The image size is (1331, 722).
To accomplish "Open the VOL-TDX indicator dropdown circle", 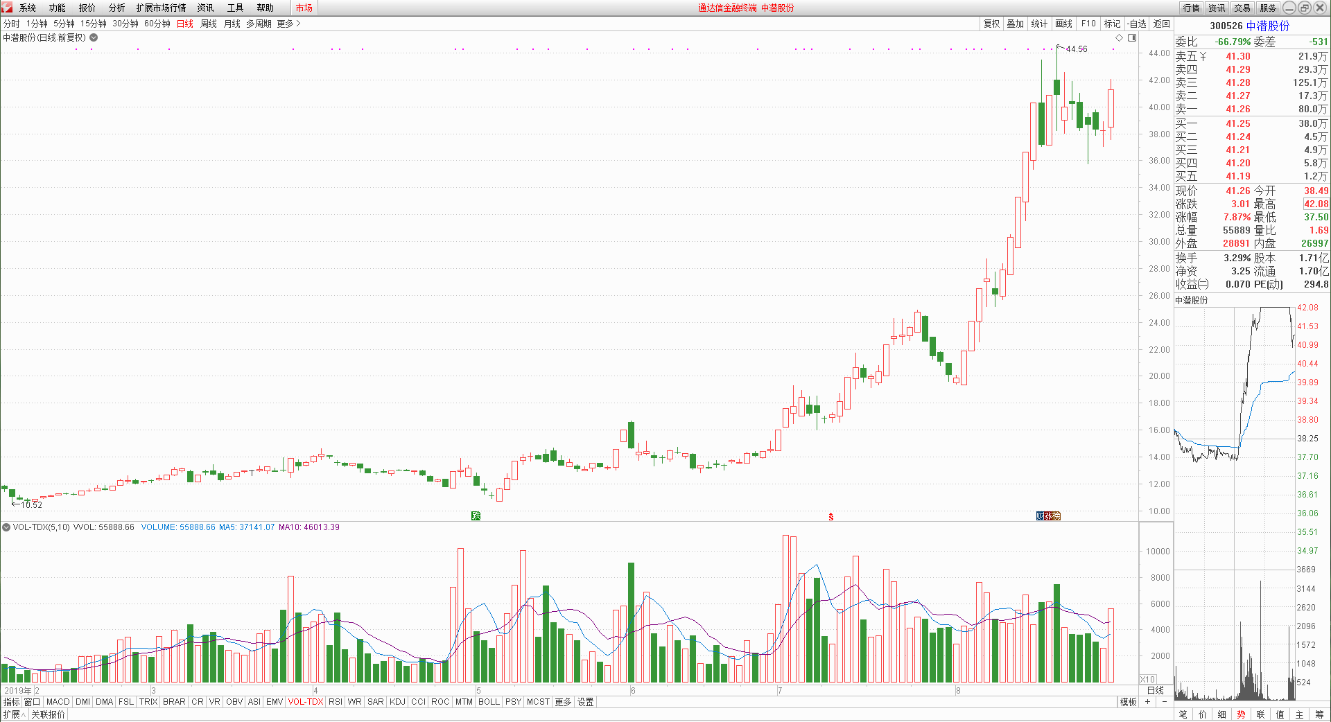I will point(6,527).
